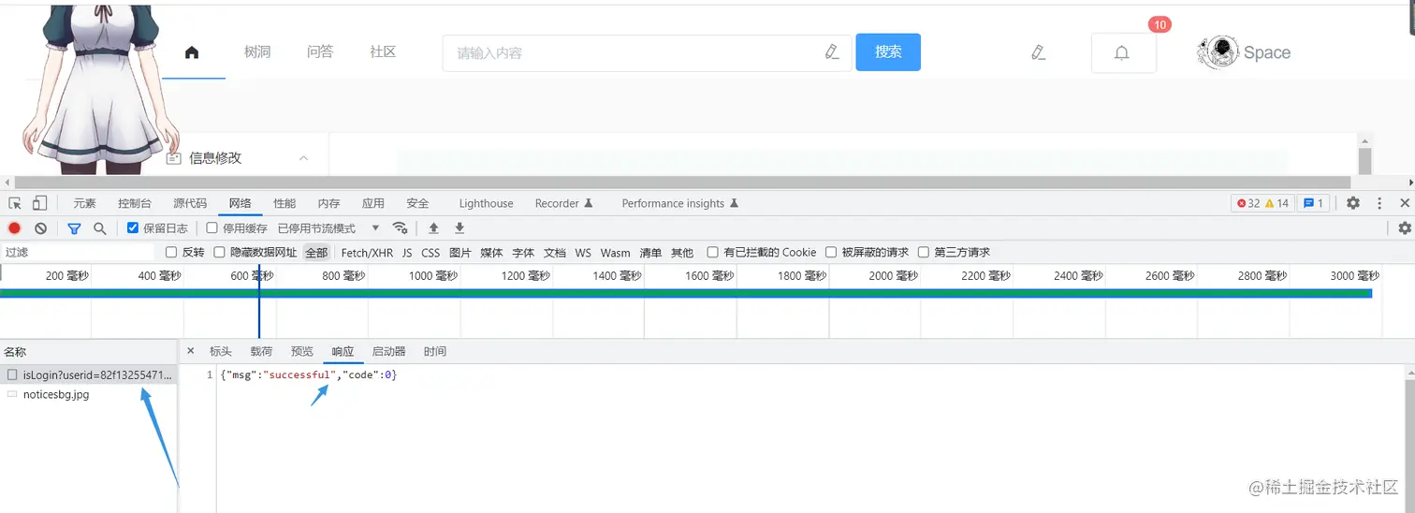
Task: Collapse the 信息修改 sidebar section
Action: pyautogui.click(x=303, y=158)
